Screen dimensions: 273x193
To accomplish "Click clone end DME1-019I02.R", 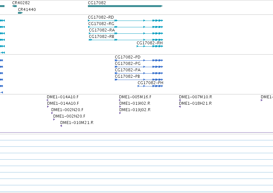I will (120, 107).
